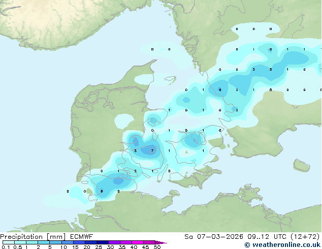This screenshot has width=322, height=249.
Task: Click the 'Precipitation' title text
Action: [21, 237]
